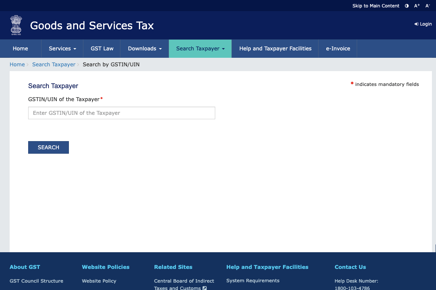436x290 pixels.
Task: Increase font size with A+ icon
Action: (417, 6)
